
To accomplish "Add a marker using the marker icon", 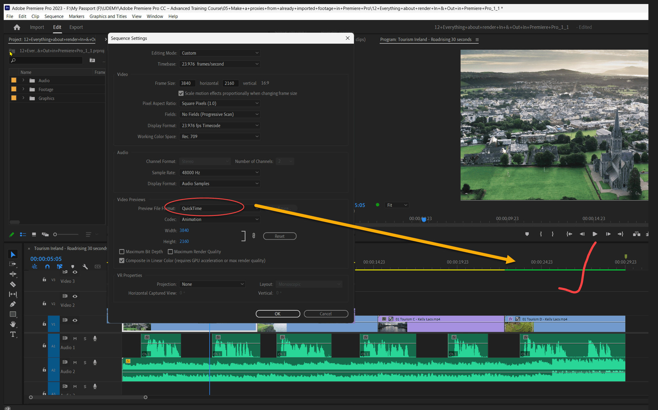I will pos(73,266).
